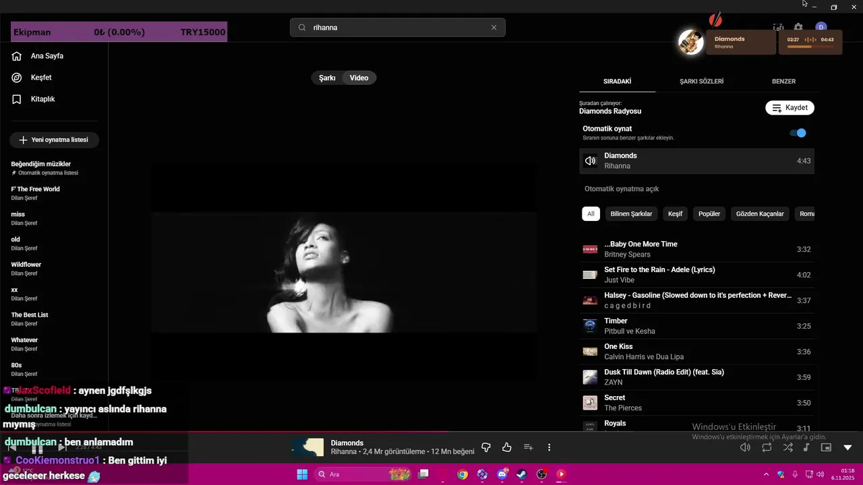Click the Ara taskbar search box
The width and height of the screenshot is (863, 485).
[361, 474]
